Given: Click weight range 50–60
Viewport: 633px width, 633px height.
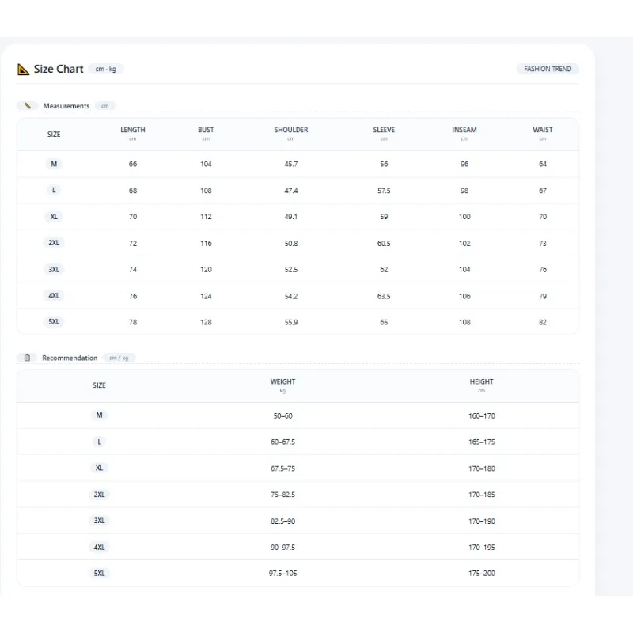Looking at the screenshot, I should 283,416.
